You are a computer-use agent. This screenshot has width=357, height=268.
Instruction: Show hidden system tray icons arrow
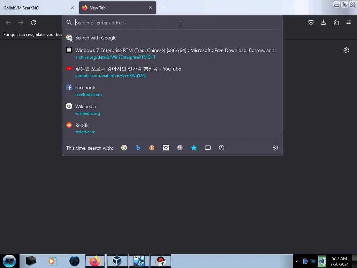click(296, 261)
